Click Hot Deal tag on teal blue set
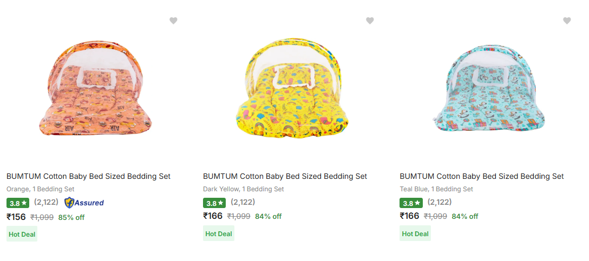The image size is (589, 261). tap(415, 234)
